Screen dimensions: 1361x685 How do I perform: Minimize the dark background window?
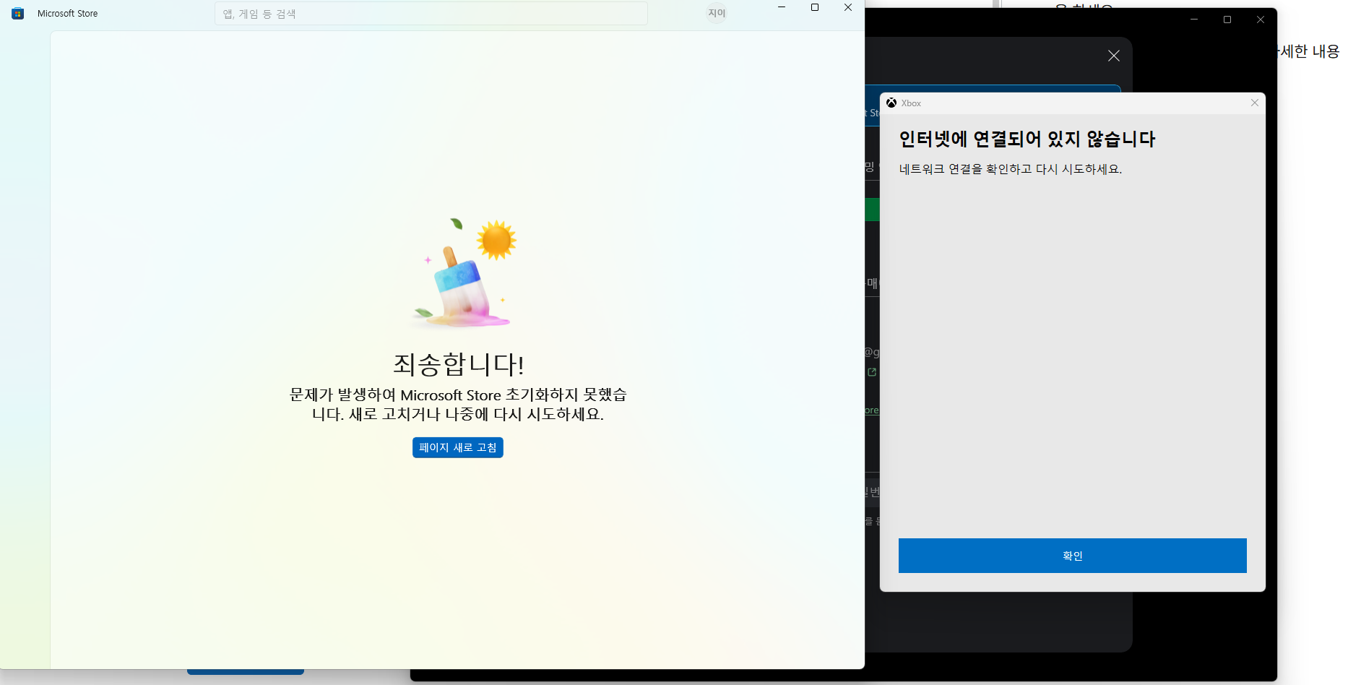pyautogui.click(x=1194, y=20)
